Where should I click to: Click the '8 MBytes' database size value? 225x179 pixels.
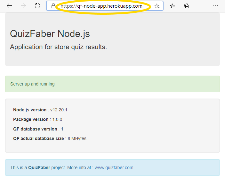[77, 138]
